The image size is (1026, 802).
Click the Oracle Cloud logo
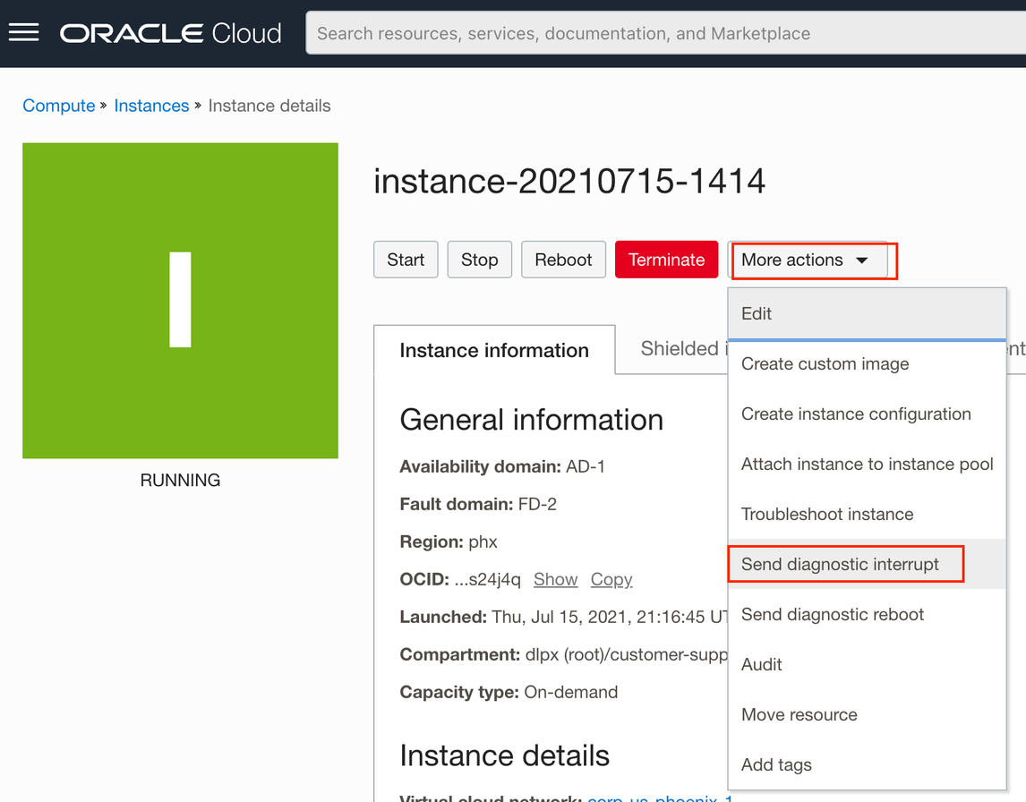[171, 33]
